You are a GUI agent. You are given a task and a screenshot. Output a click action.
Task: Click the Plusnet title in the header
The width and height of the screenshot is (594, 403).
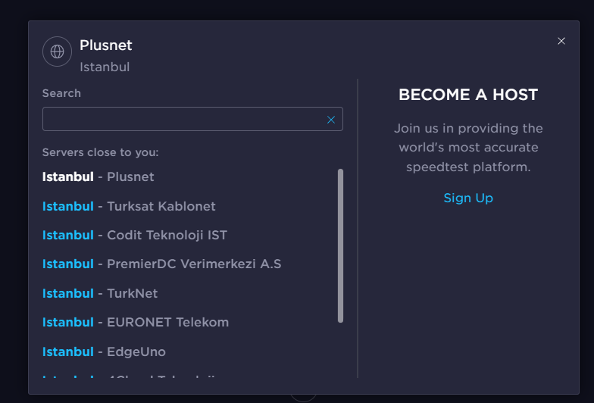click(106, 45)
